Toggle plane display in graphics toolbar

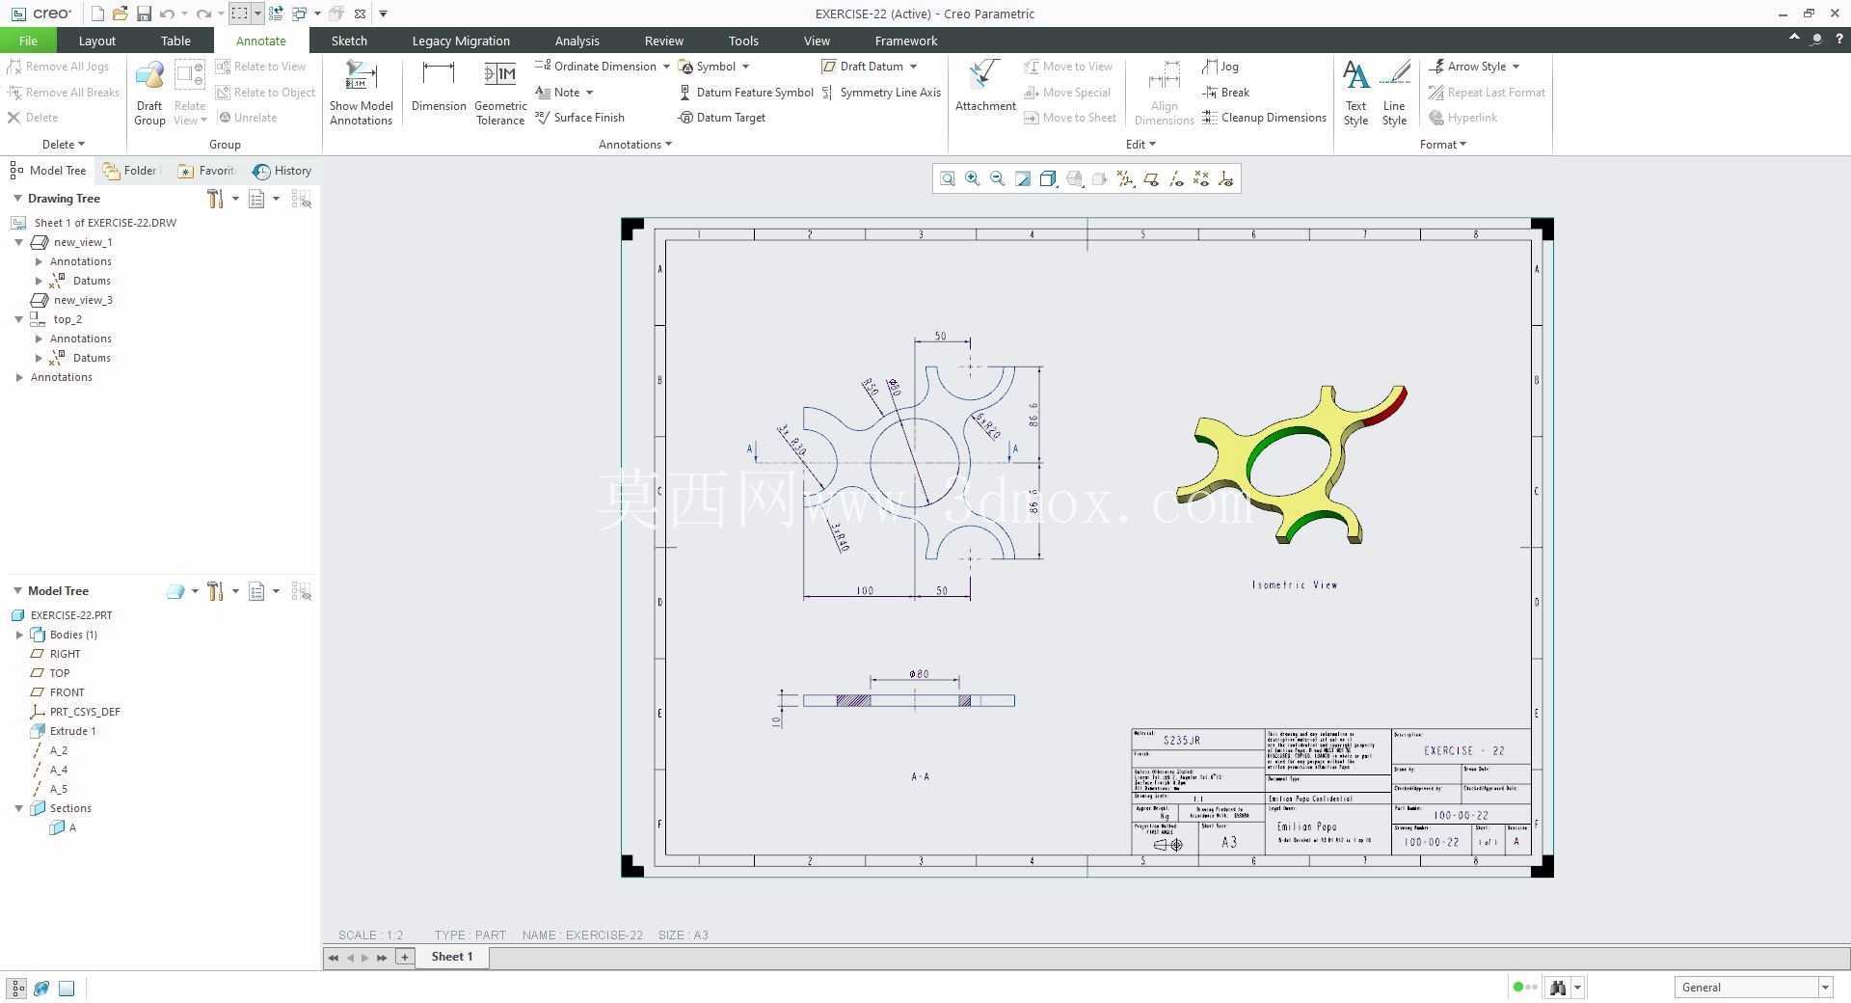point(1151,178)
